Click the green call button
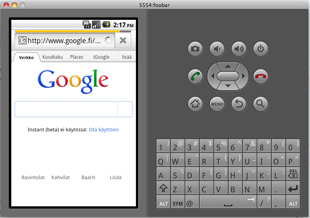The height and width of the screenshot is (218, 310). (x=196, y=76)
